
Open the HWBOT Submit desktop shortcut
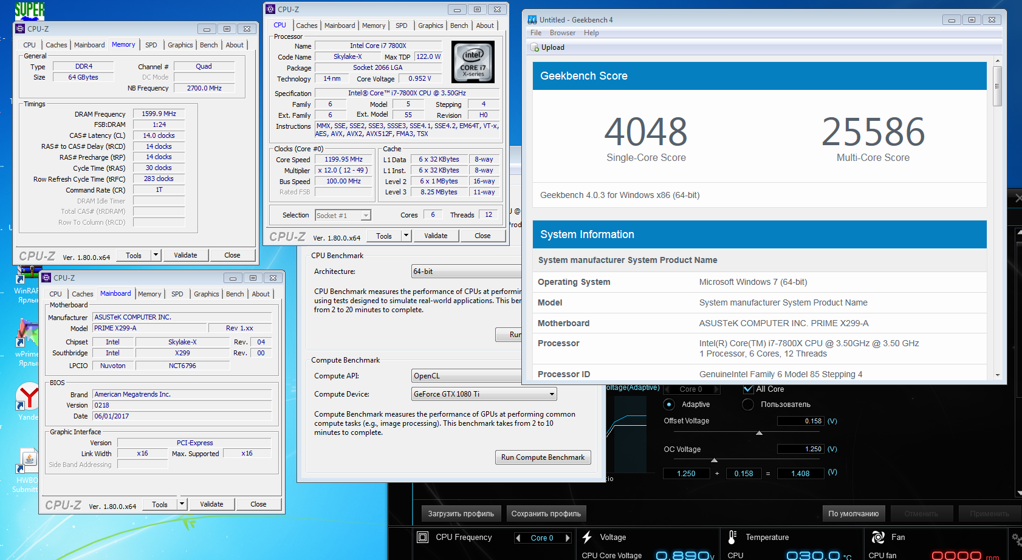click(x=26, y=471)
